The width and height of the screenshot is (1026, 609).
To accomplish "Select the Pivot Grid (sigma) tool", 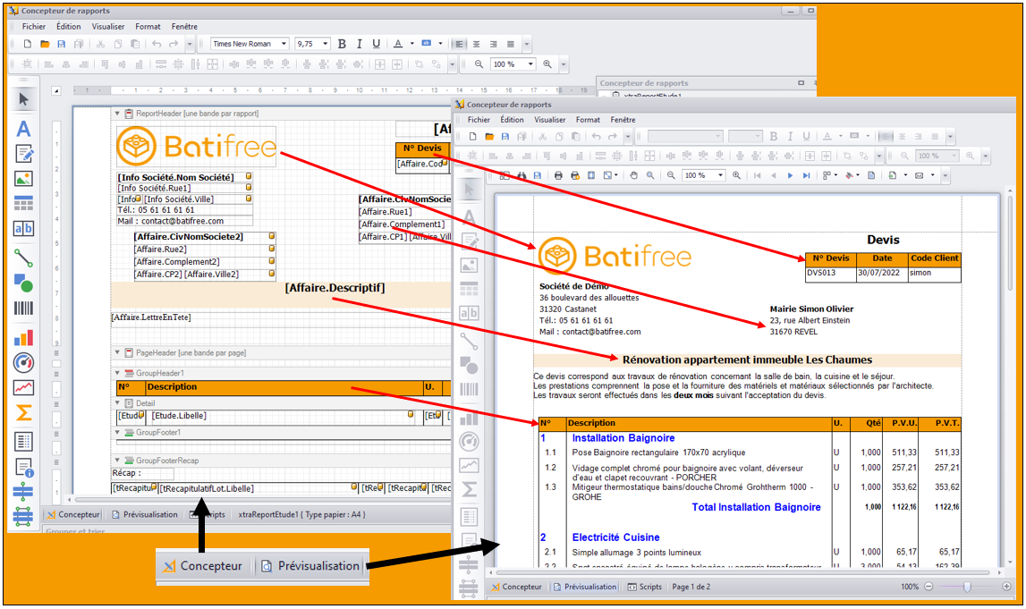I will pos(23,413).
